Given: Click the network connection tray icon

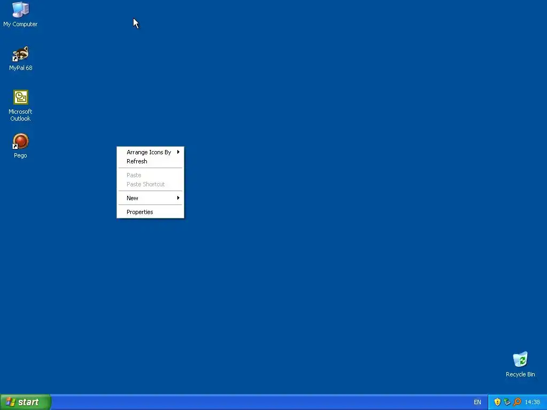Looking at the screenshot, I should [507, 402].
